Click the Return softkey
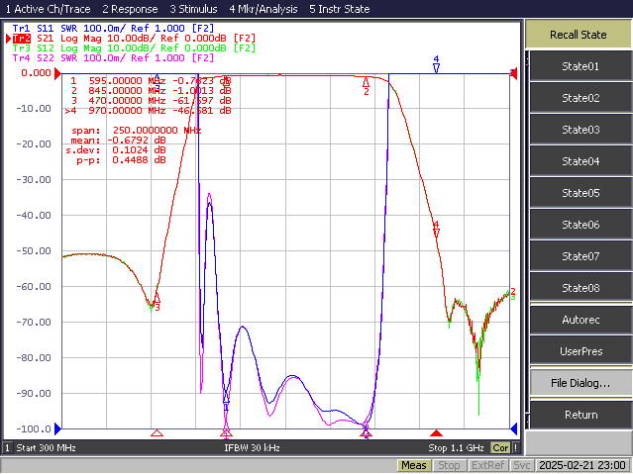 (580, 415)
